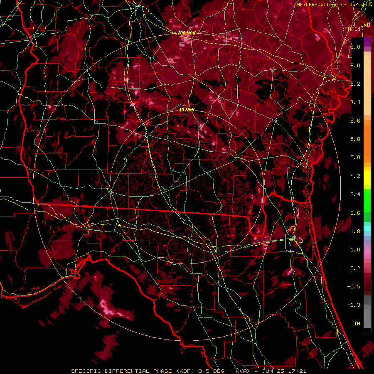Screen dimensions: 374x374
Task: Click the 6.6 value on color scale
Action: (x=355, y=121)
